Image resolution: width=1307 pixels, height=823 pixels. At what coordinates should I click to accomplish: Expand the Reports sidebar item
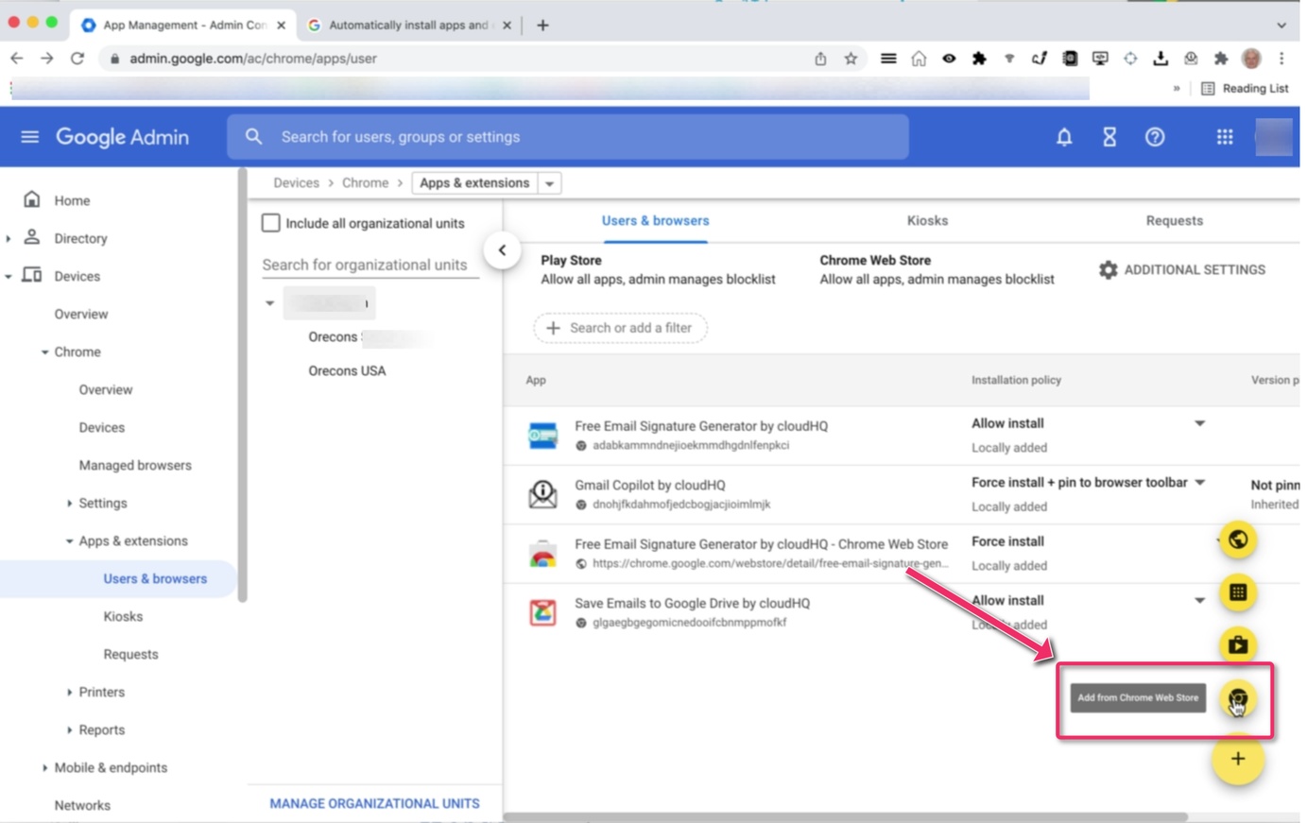pos(69,730)
